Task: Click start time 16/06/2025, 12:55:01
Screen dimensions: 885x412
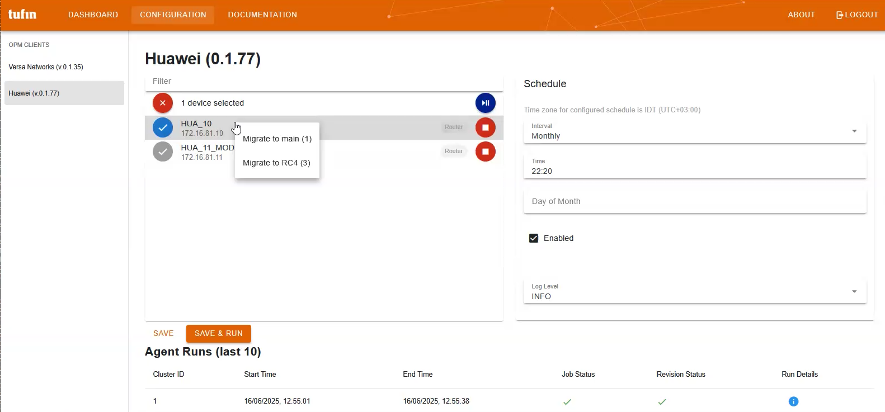Action: 277,401
